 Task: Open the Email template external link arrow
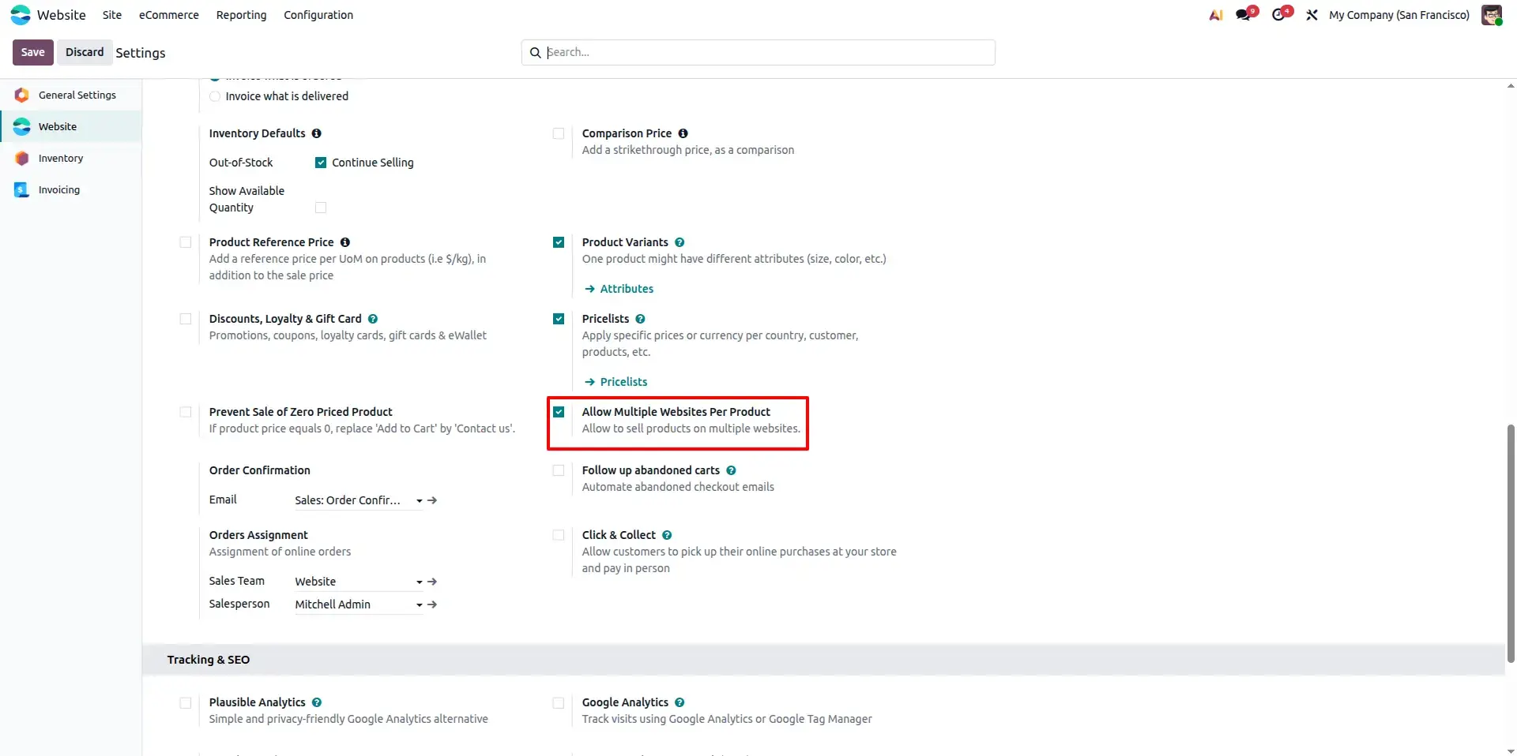pos(432,500)
